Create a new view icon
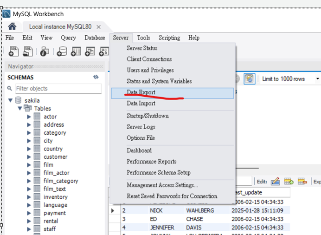The width and height of the screenshot is (321, 235). pyautogui.click(x=90, y=51)
